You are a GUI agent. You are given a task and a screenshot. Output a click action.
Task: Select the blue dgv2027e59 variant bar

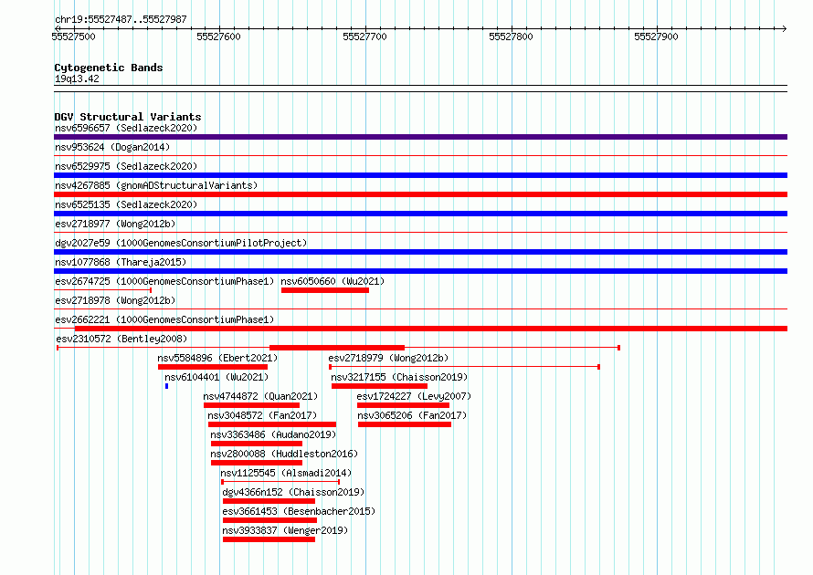420,252
